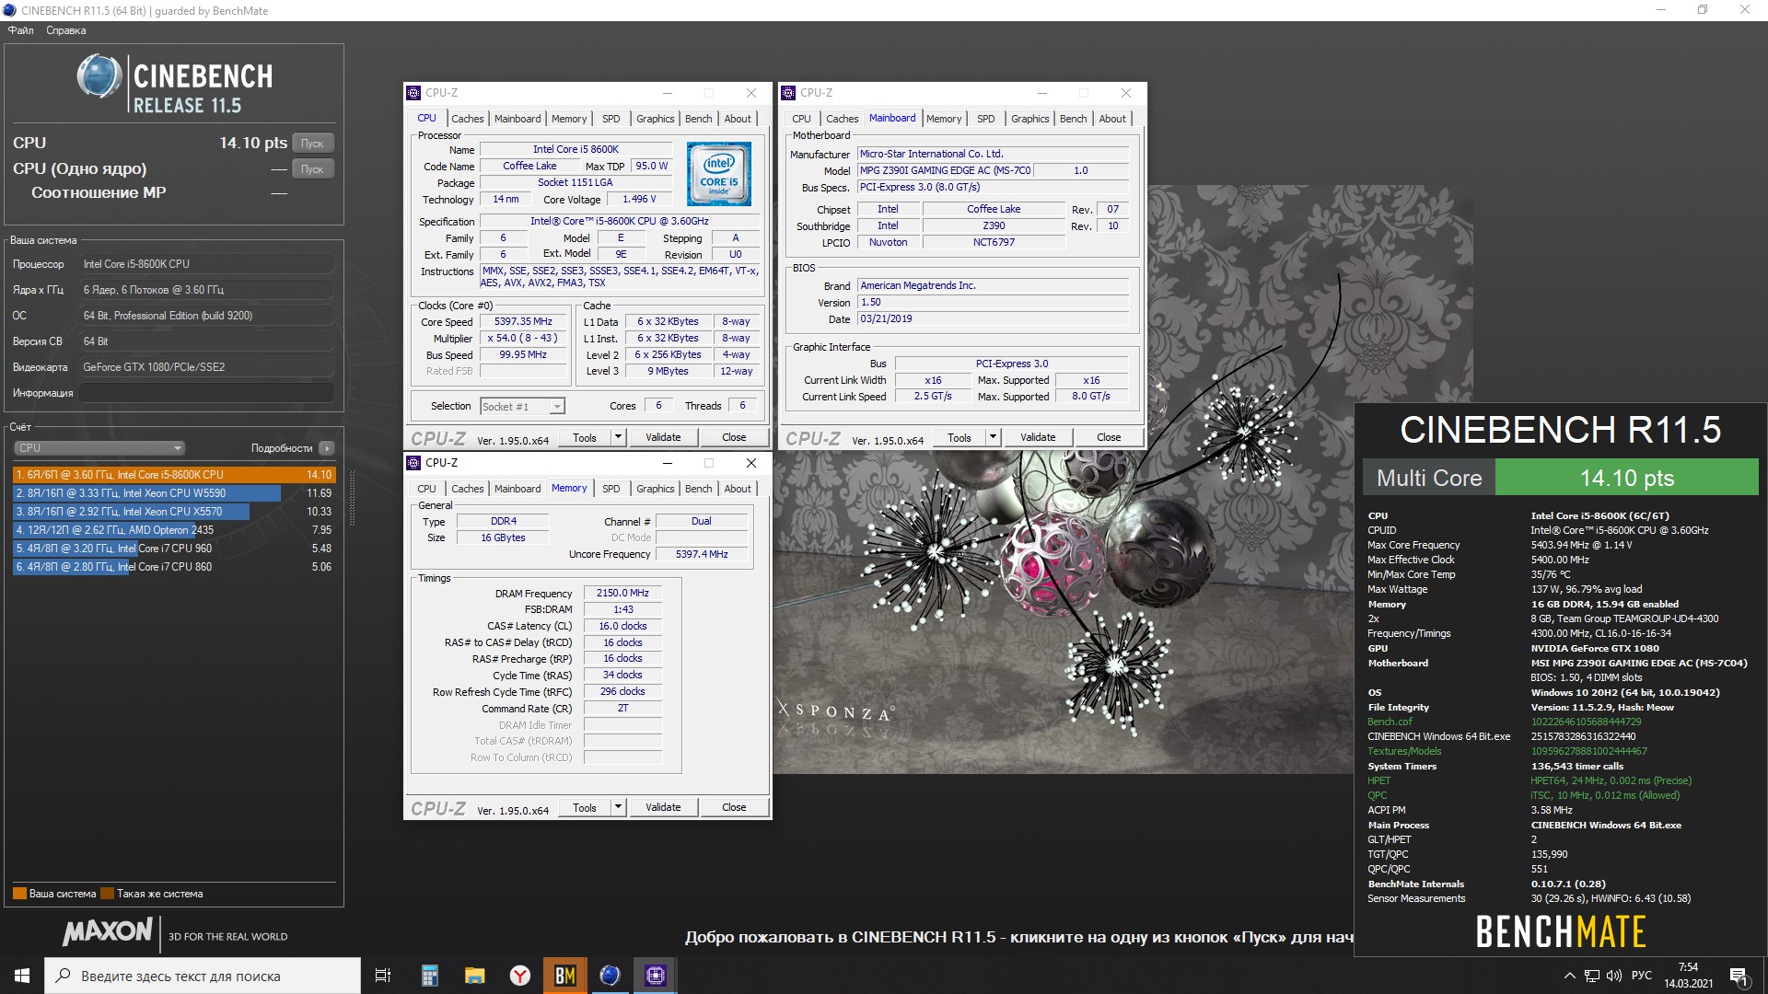The height and width of the screenshot is (994, 1768).
Task: Click Tools button in Mainboard window
Action: click(x=960, y=437)
